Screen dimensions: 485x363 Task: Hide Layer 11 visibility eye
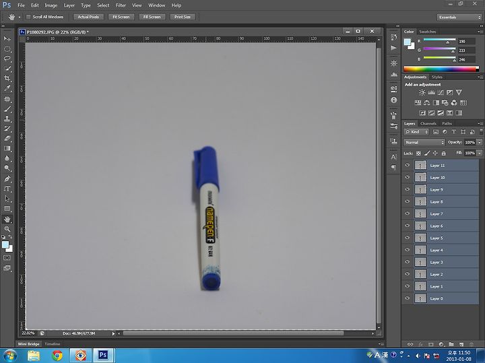tap(407, 165)
